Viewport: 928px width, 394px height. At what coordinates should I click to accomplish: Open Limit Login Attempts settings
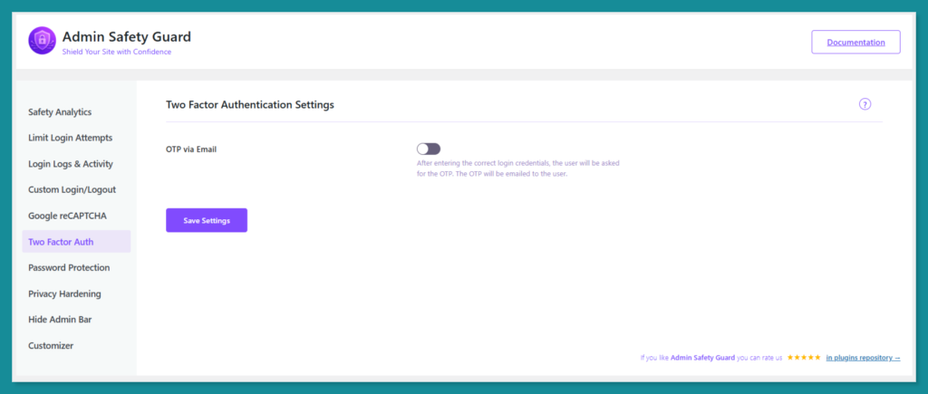pos(70,138)
